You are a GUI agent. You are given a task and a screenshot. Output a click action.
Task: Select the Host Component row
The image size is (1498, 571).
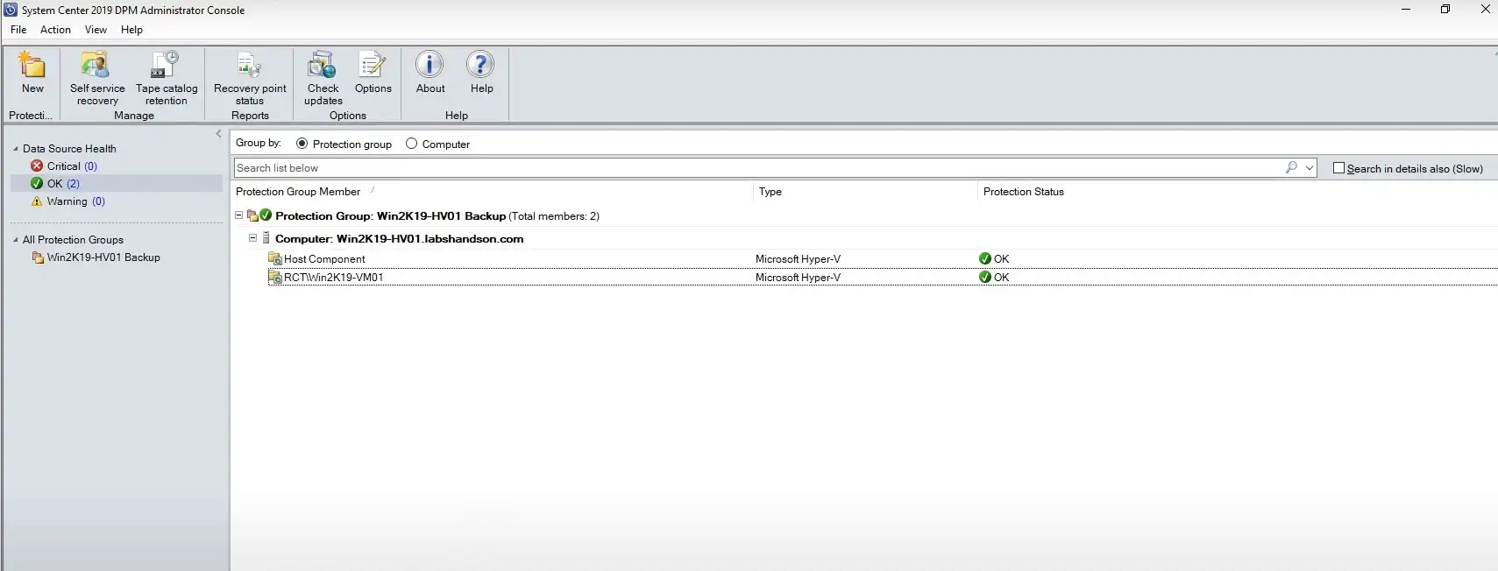[x=882, y=258]
